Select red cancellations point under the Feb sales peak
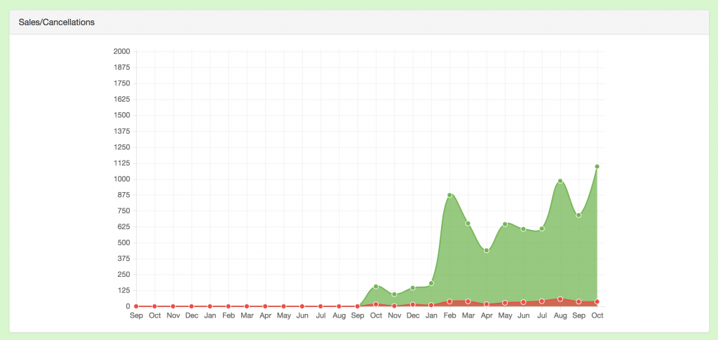718x340 pixels. click(x=449, y=301)
